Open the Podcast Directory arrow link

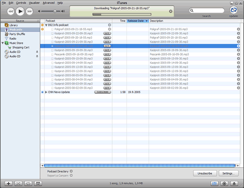[71, 171]
